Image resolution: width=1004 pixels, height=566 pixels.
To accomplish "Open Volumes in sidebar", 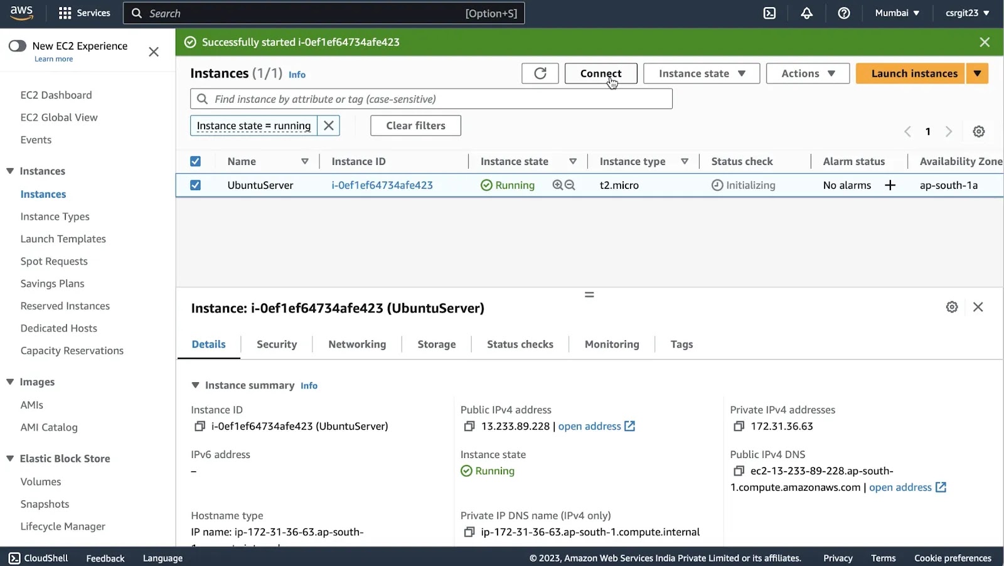I will (x=41, y=481).
